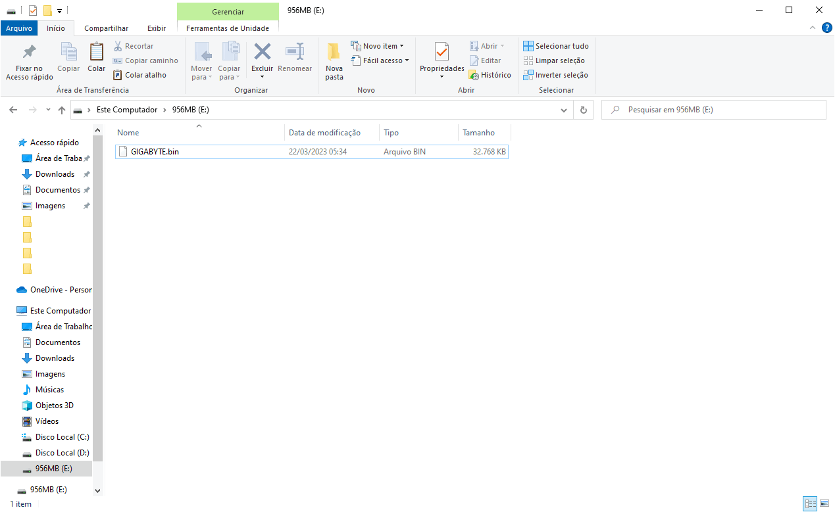Open the Compartilhar ribbon tab

click(107, 28)
